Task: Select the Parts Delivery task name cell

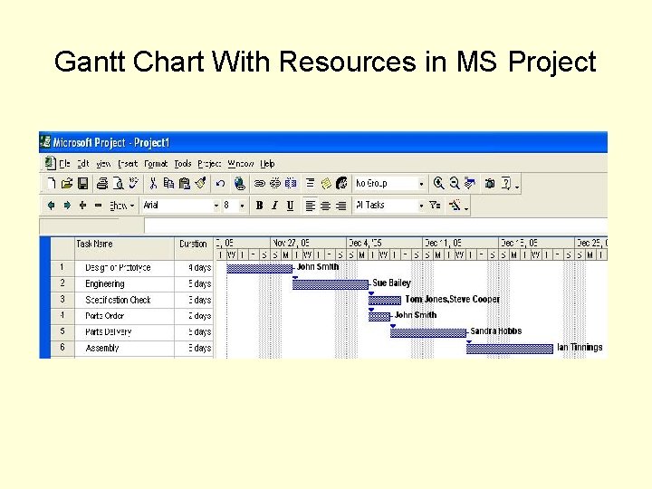Action: point(124,331)
